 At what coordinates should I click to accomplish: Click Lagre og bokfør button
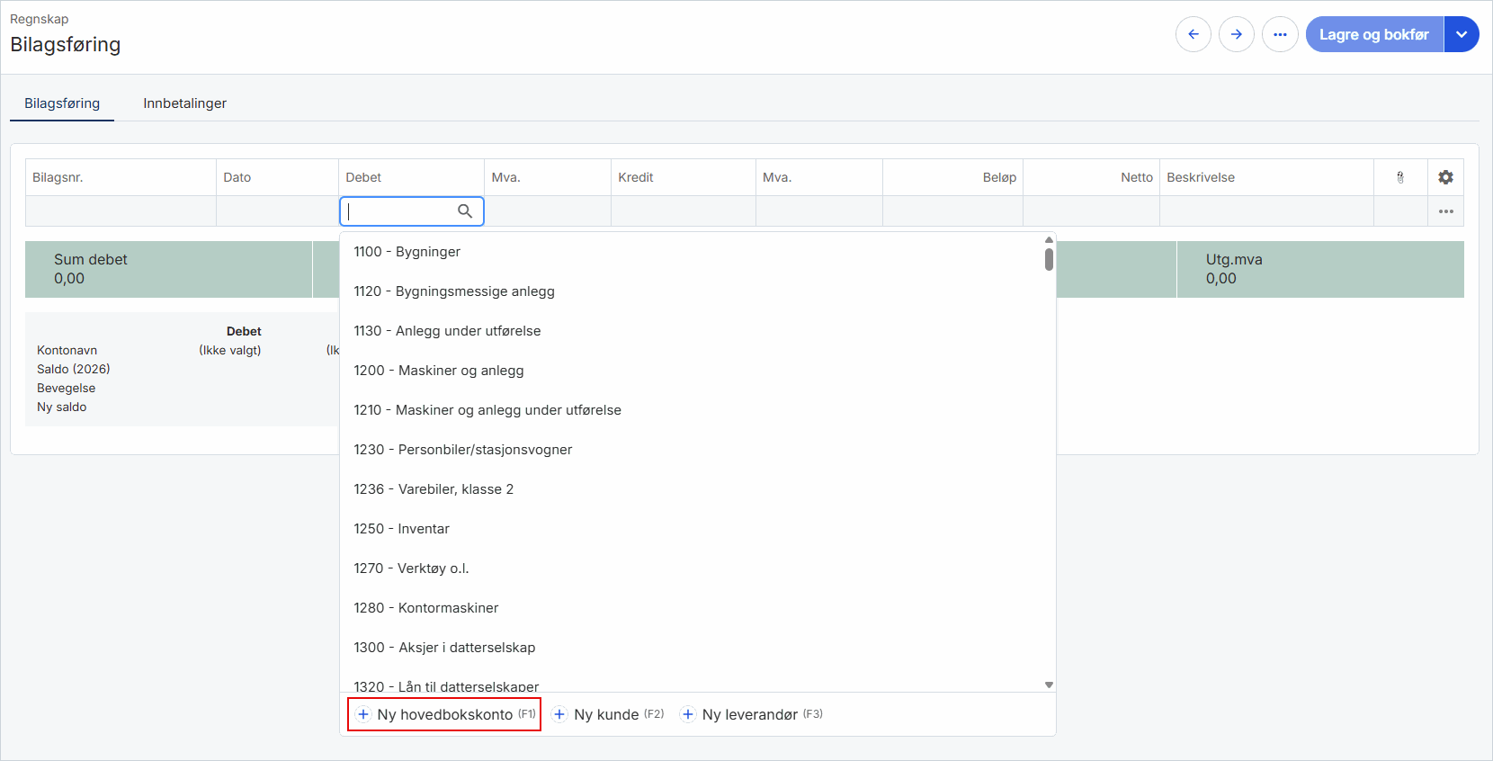tap(1374, 34)
